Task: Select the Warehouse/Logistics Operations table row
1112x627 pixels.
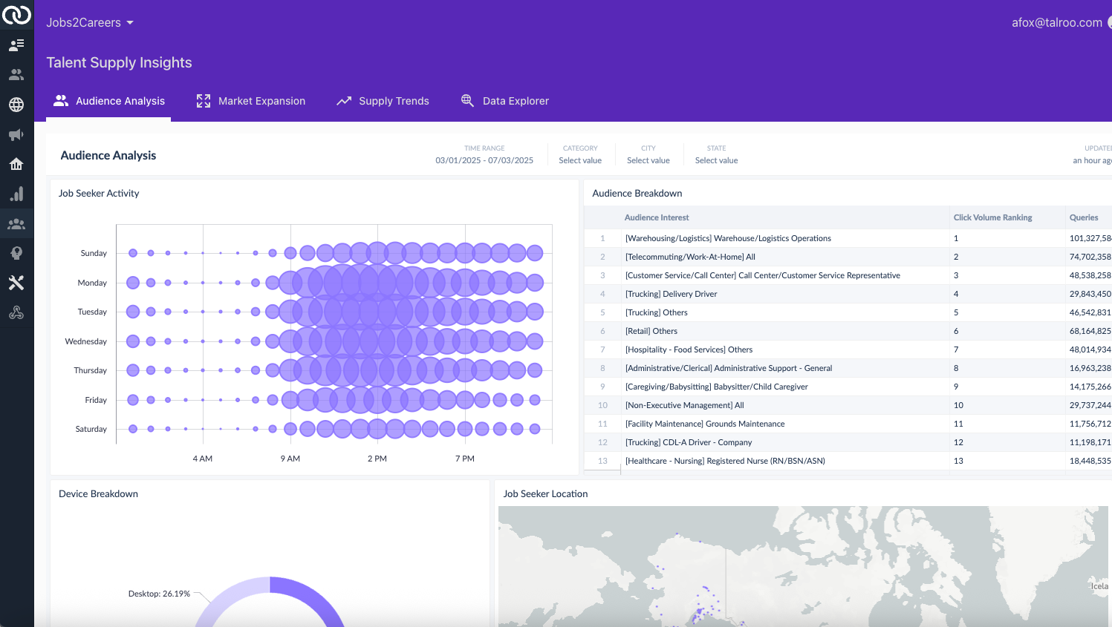Action: click(728, 238)
